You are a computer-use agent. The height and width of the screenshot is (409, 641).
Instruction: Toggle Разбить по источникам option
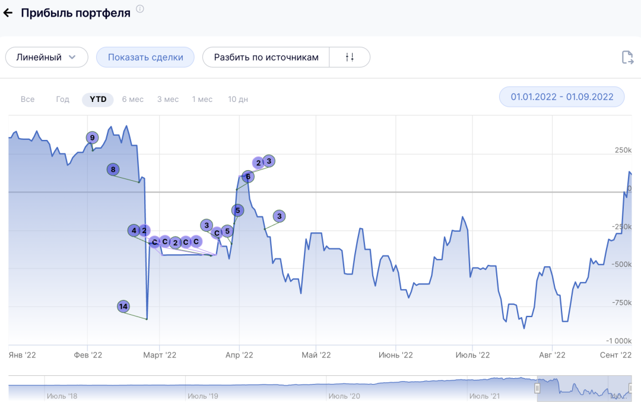[266, 57]
